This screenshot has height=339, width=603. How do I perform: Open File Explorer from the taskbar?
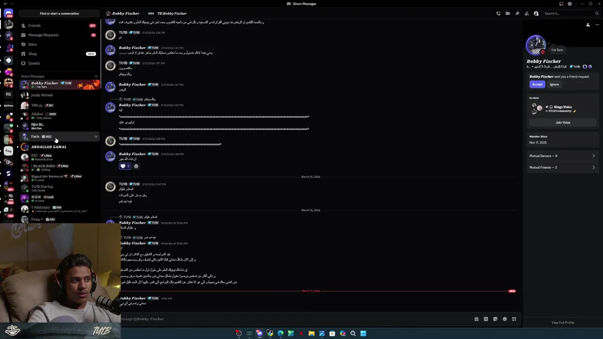311,333
